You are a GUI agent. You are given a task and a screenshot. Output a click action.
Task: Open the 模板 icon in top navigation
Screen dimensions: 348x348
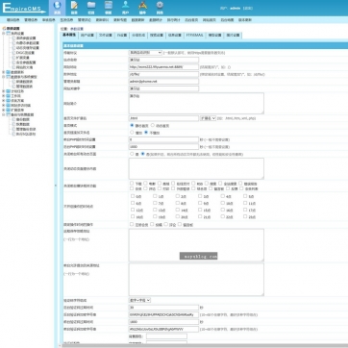[109, 5]
